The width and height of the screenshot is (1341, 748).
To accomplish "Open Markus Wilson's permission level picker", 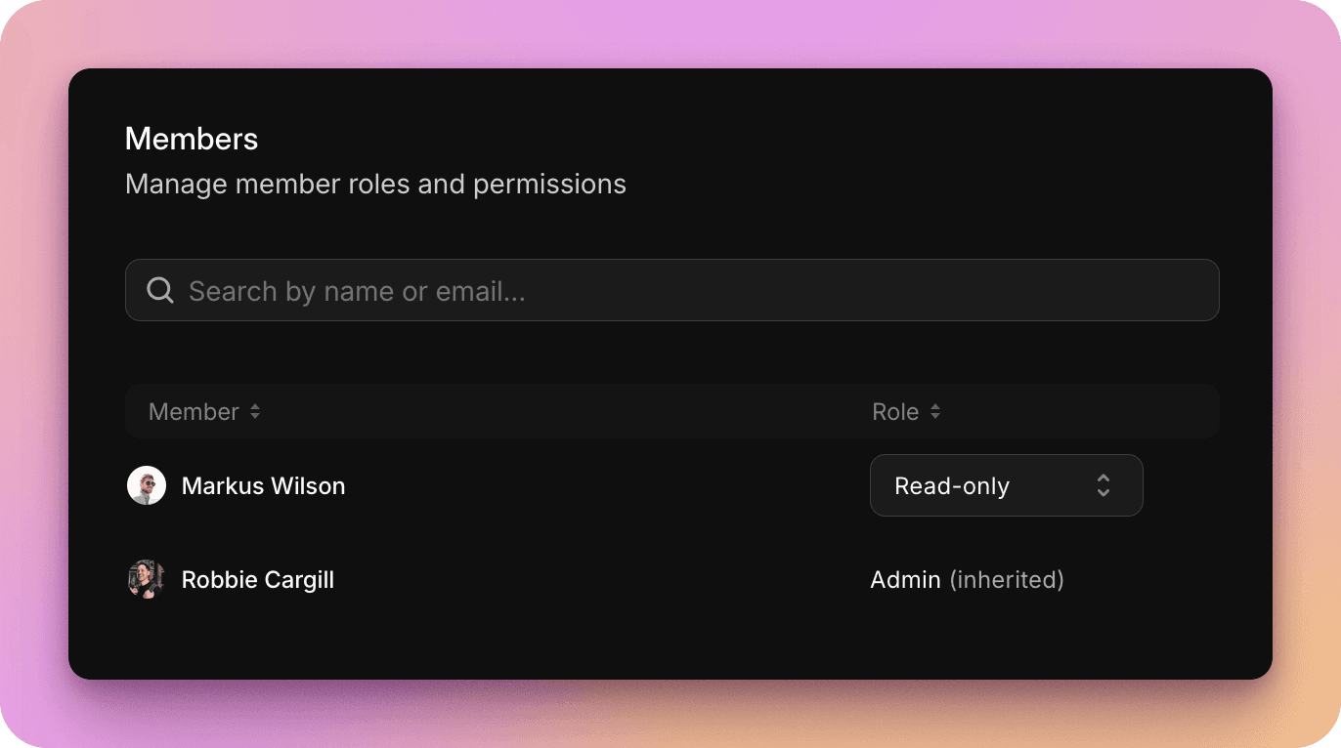I will (1006, 485).
